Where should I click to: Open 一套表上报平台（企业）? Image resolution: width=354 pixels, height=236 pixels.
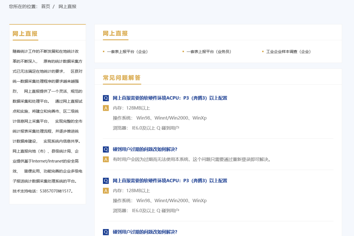click(x=128, y=51)
